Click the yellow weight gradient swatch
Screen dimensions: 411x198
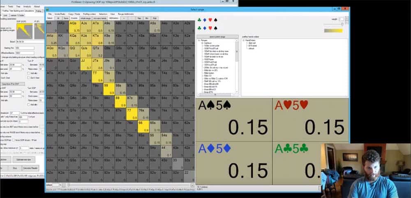(333, 31)
